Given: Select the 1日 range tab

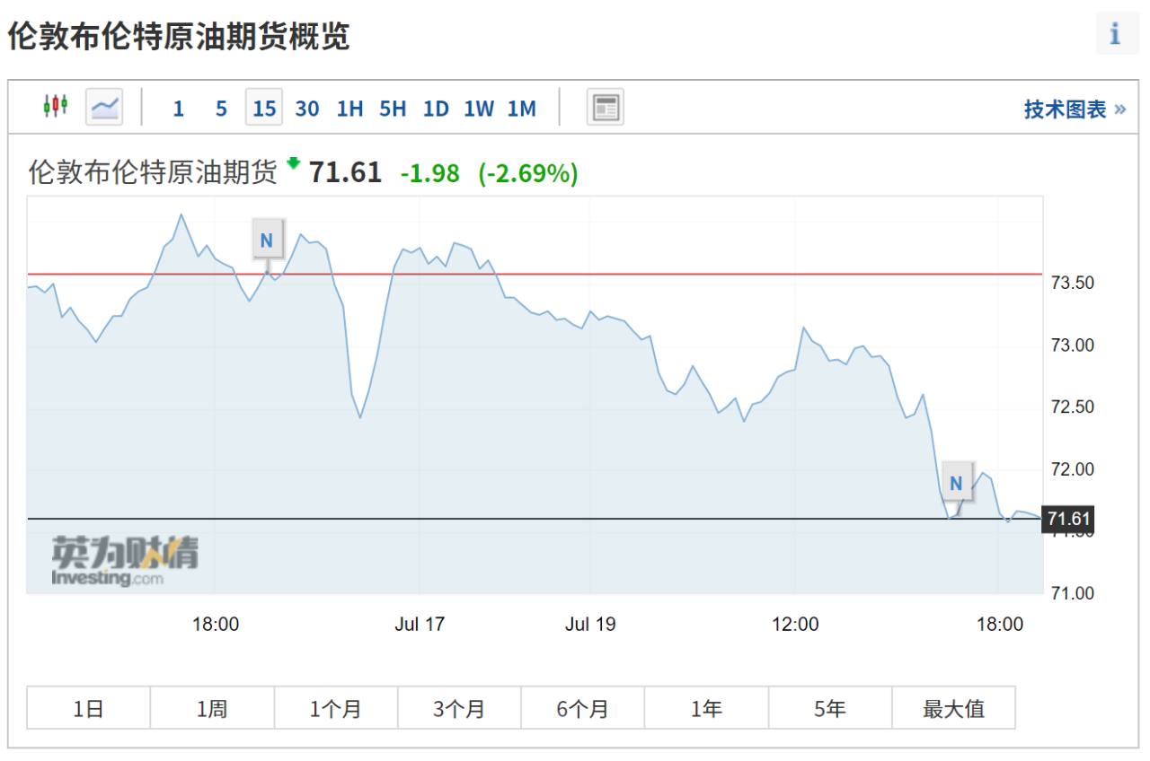Looking at the screenshot, I should pos(89,708).
